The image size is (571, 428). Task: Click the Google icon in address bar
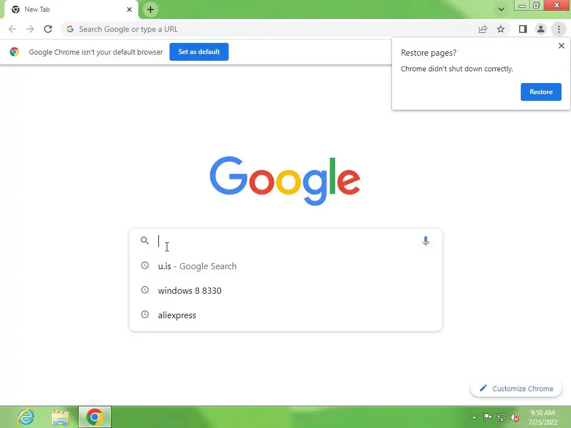[70, 29]
